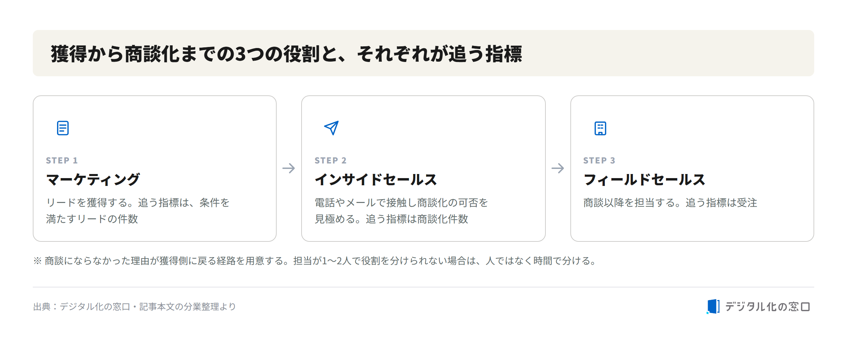Select the マーケティング heading
This screenshot has width=847, height=346.
[x=93, y=179]
